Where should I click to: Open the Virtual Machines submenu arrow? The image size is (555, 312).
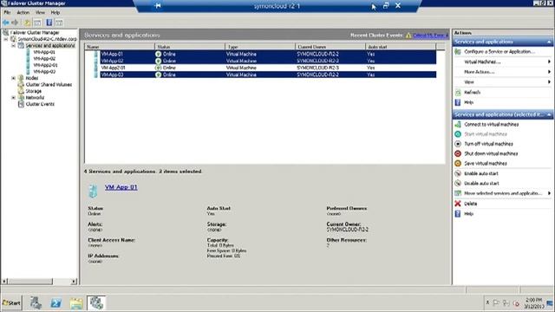tap(549, 62)
